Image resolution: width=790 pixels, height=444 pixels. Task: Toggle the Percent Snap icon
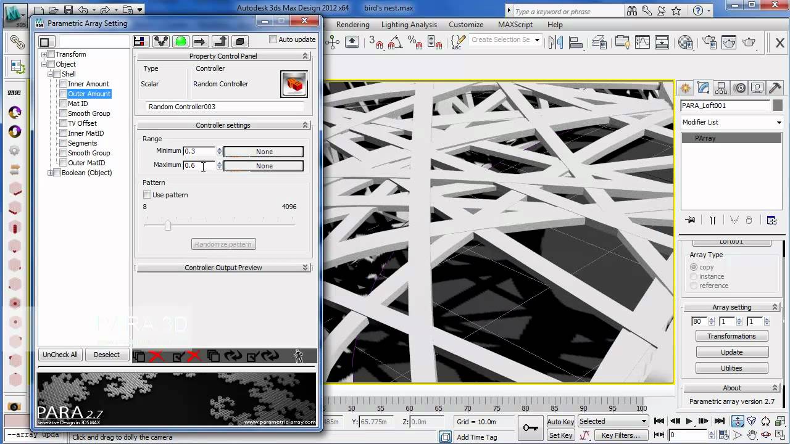[415, 42]
